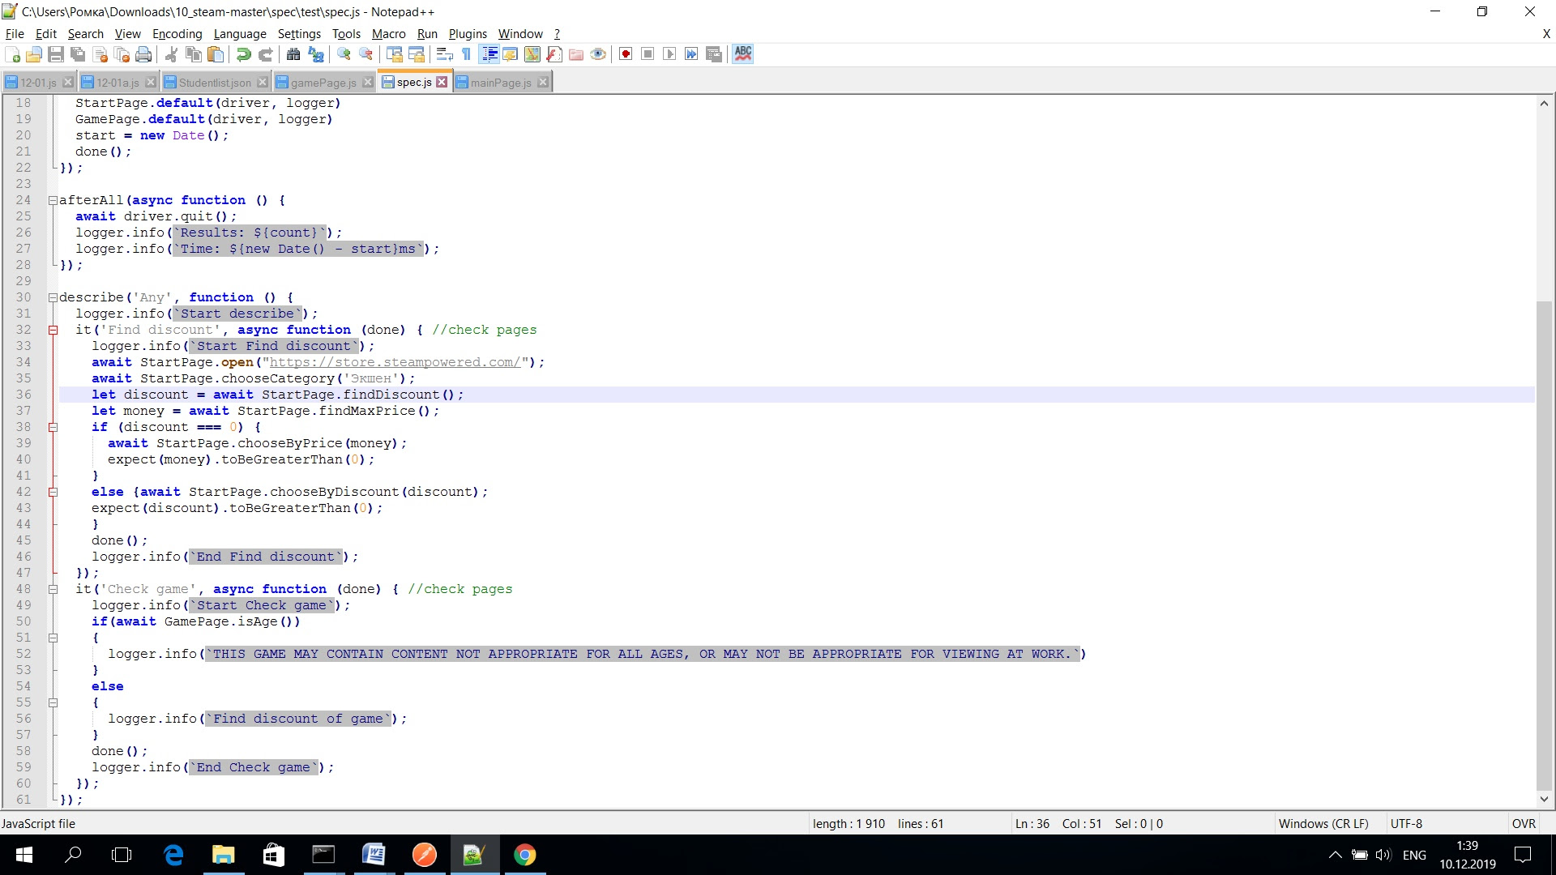Image resolution: width=1556 pixels, height=875 pixels.
Task: Open the Language menu
Action: pos(240,34)
